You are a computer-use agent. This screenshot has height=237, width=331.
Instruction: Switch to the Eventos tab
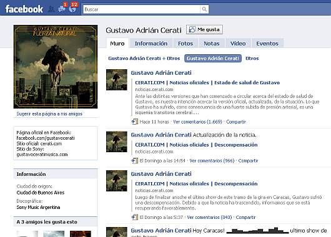click(x=267, y=44)
